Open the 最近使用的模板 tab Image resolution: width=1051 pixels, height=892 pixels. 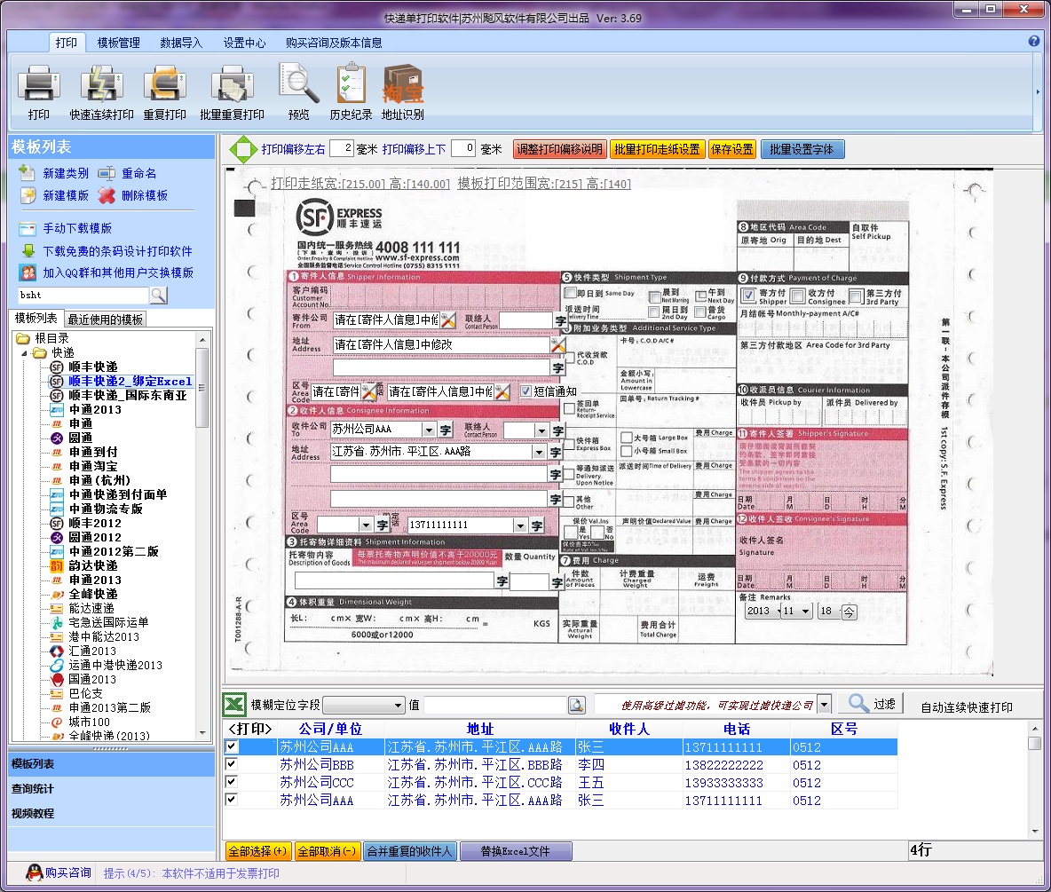click(x=105, y=320)
